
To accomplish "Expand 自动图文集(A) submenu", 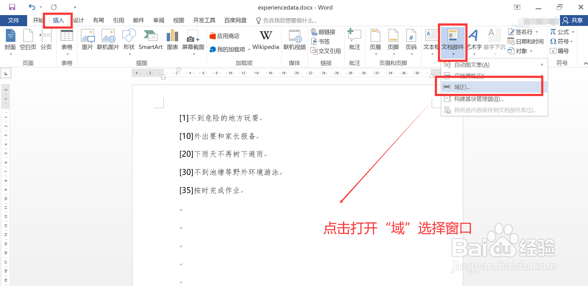I will (494, 65).
